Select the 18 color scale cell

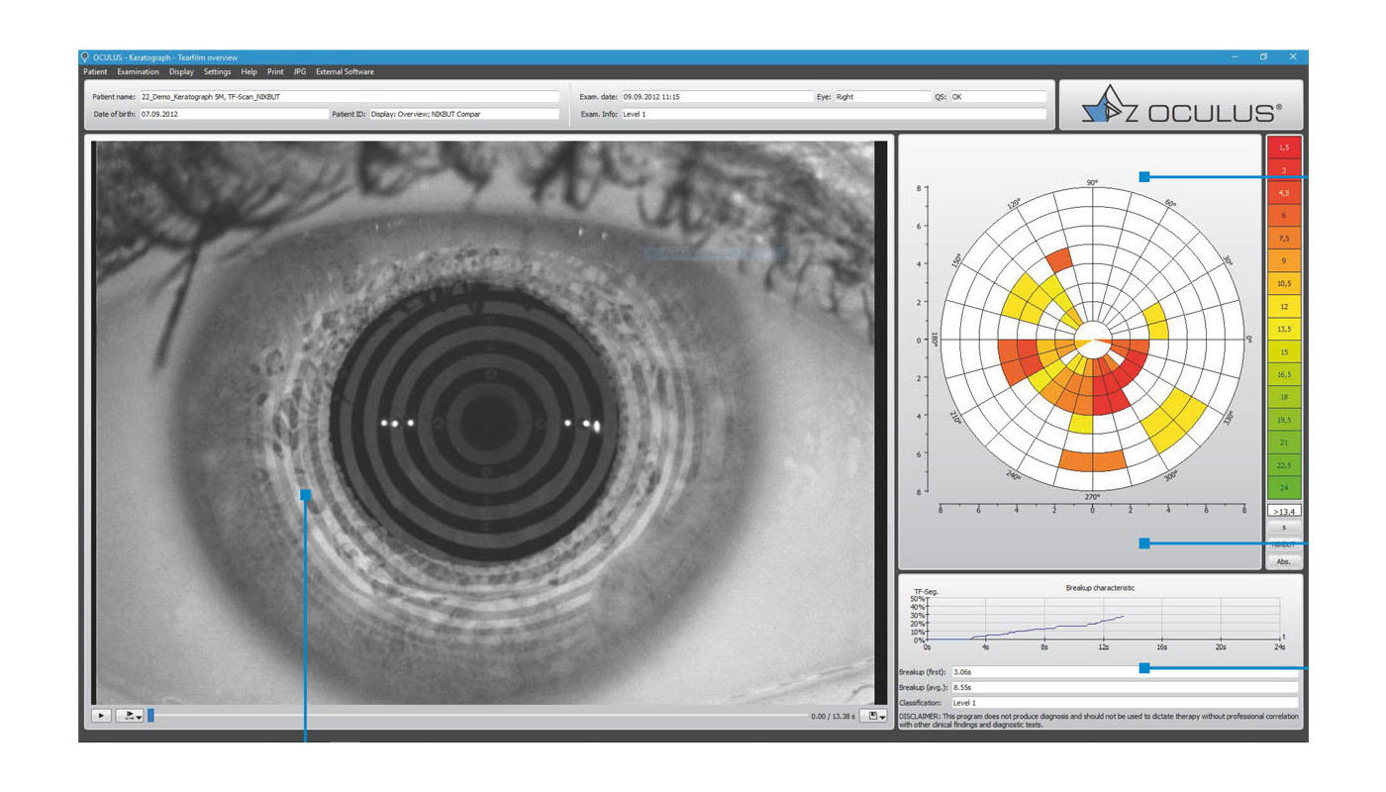(1284, 398)
